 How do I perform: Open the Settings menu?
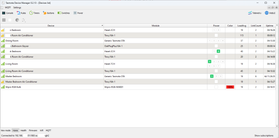17,7
